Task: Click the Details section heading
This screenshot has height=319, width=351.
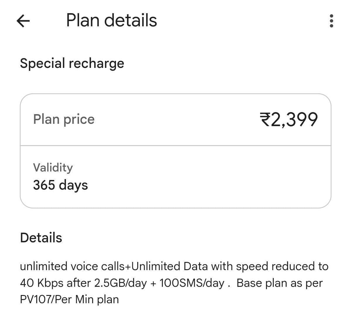Action: point(41,238)
